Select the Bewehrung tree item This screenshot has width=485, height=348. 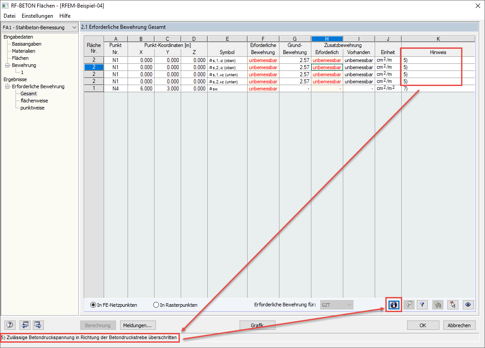(24, 65)
